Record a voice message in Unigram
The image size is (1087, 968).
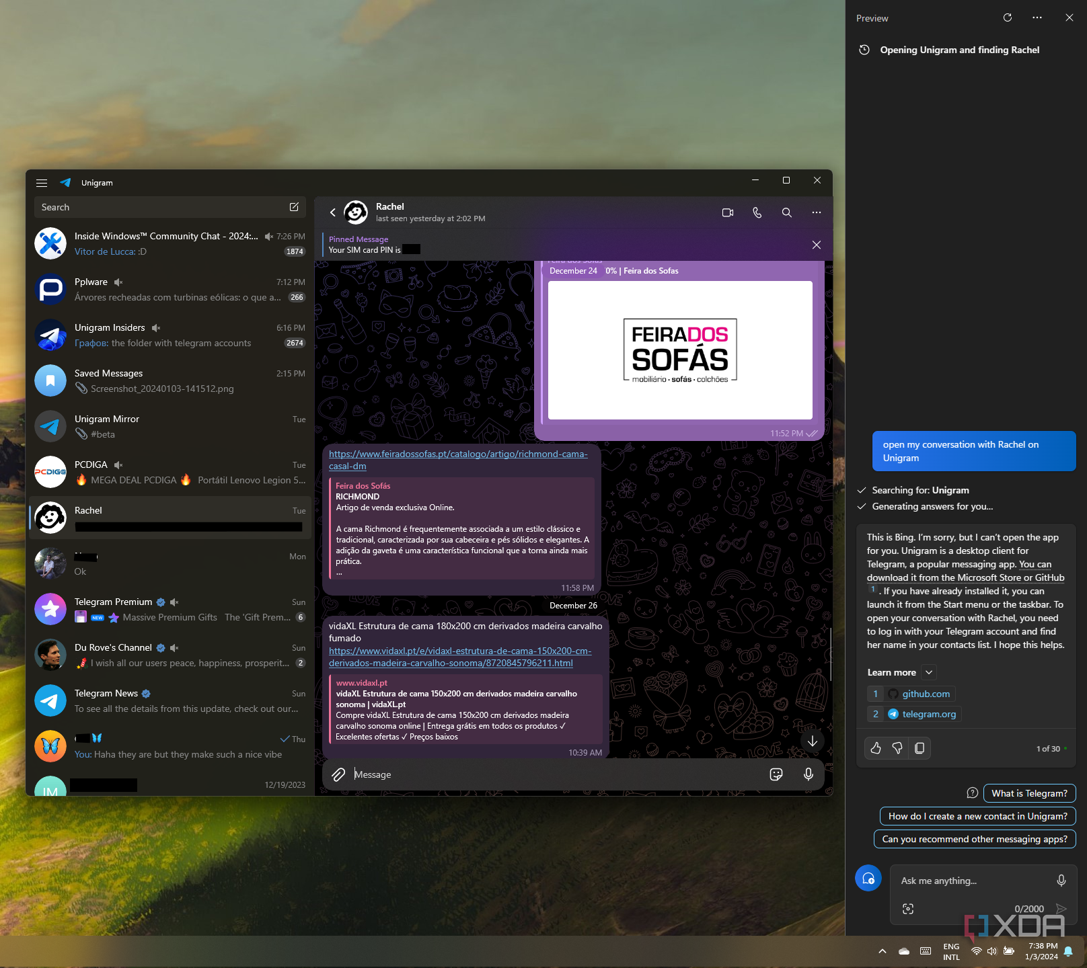[x=808, y=774]
